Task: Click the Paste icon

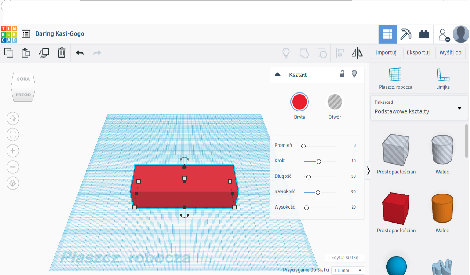Action: pos(26,53)
